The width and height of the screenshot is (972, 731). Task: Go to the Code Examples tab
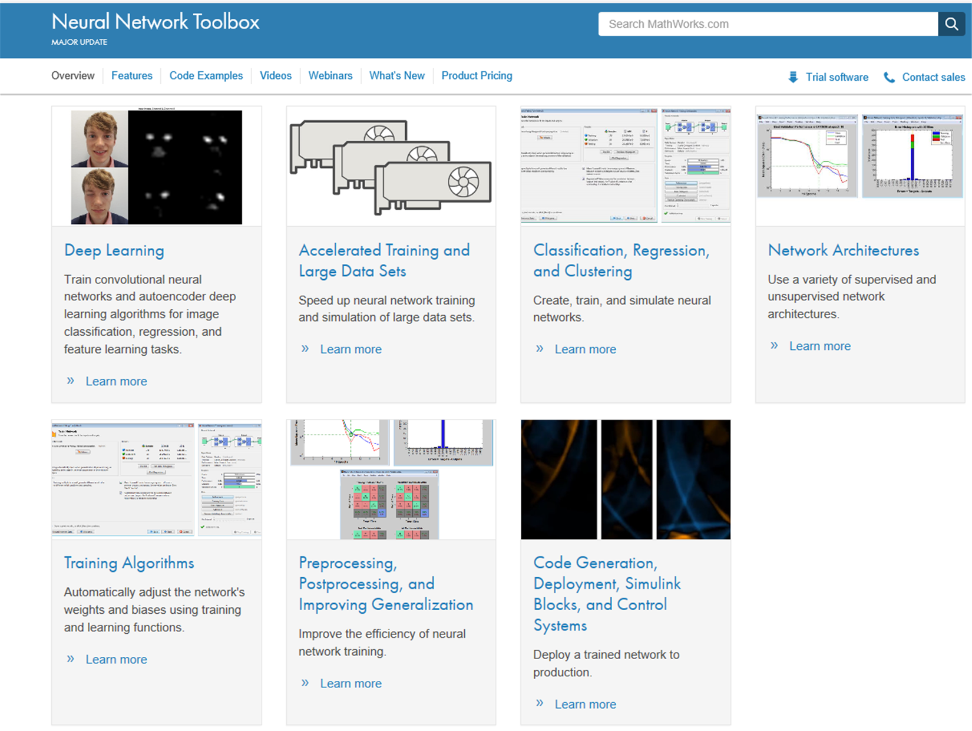point(206,75)
